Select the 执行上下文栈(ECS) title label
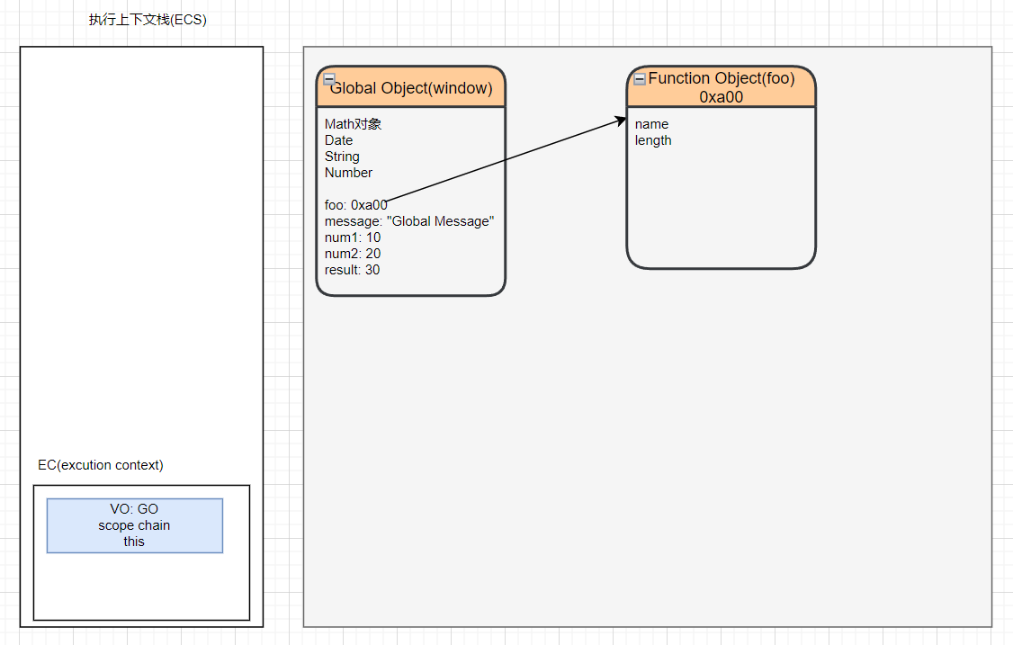Screen dimensions: 1013x645 [148, 20]
